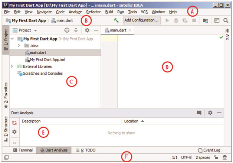The image size is (233, 163).
Task: Expand the .idea folder
Action: pyautogui.click(x=19, y=45)
